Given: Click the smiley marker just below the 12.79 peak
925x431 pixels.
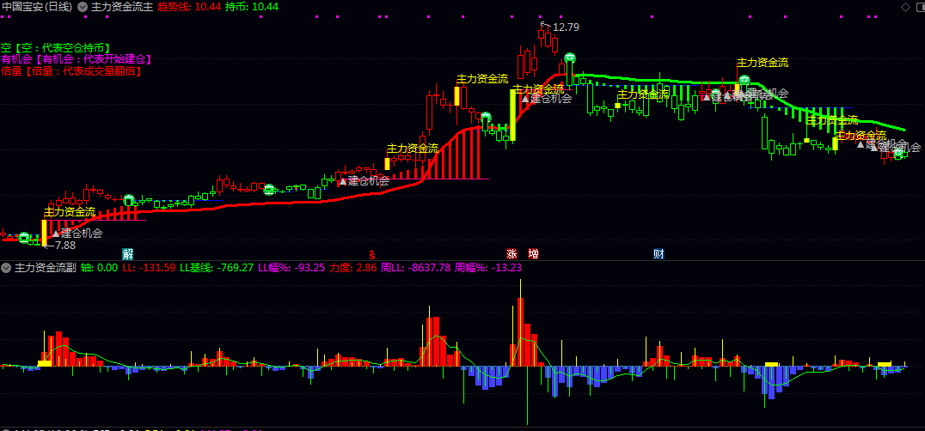Looking at the screenshot, I should [x=570, y=58].
